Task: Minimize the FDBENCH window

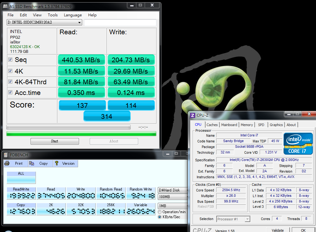Action: click(x=168, y=154)
